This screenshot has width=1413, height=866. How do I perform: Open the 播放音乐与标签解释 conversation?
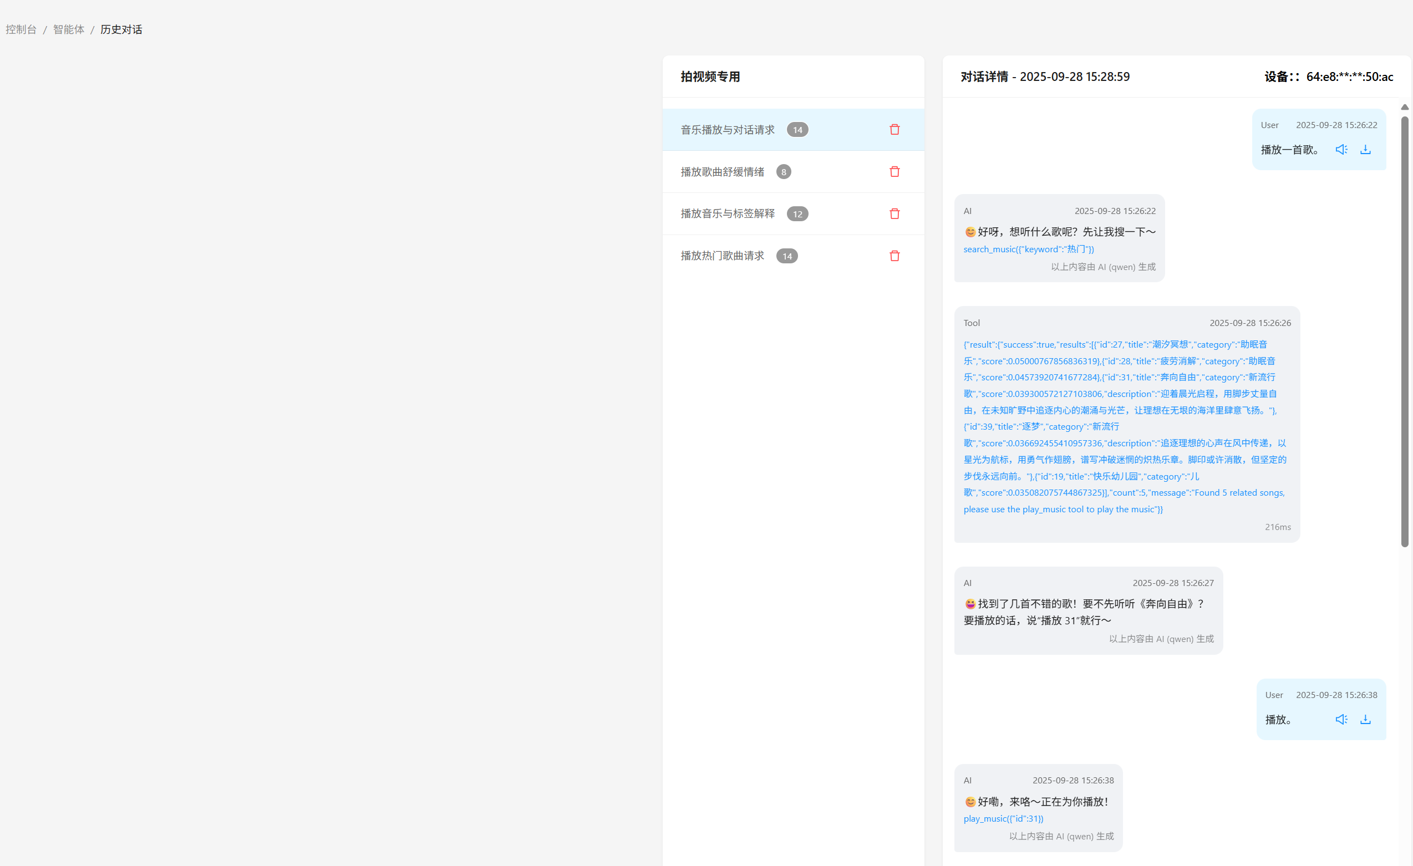click(727, 214)
